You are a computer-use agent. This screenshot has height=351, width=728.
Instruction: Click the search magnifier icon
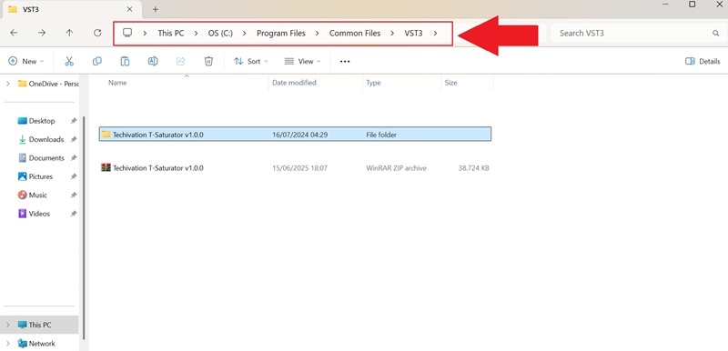[715, 34]
